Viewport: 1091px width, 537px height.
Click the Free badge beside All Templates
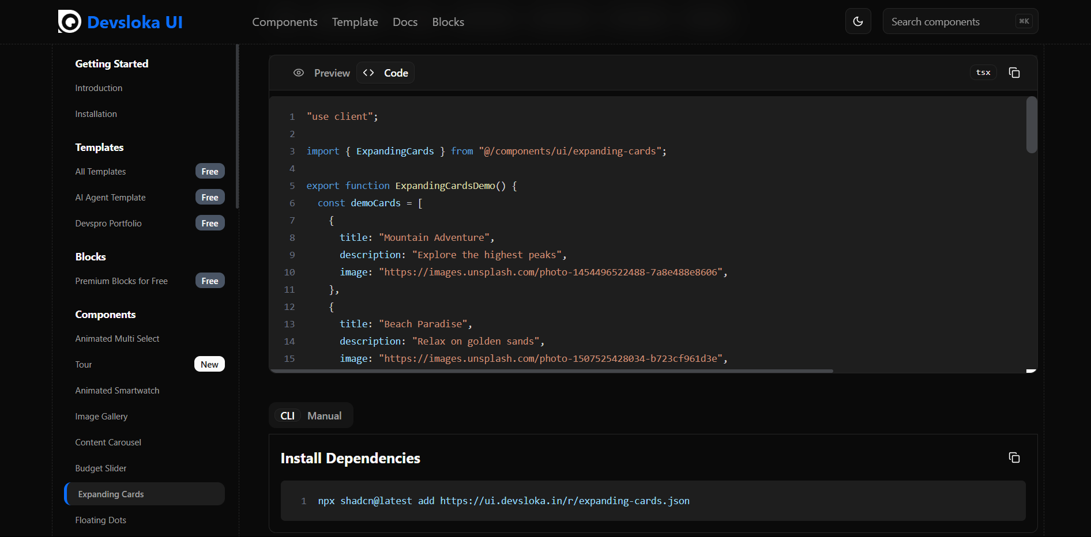point(210,171)
